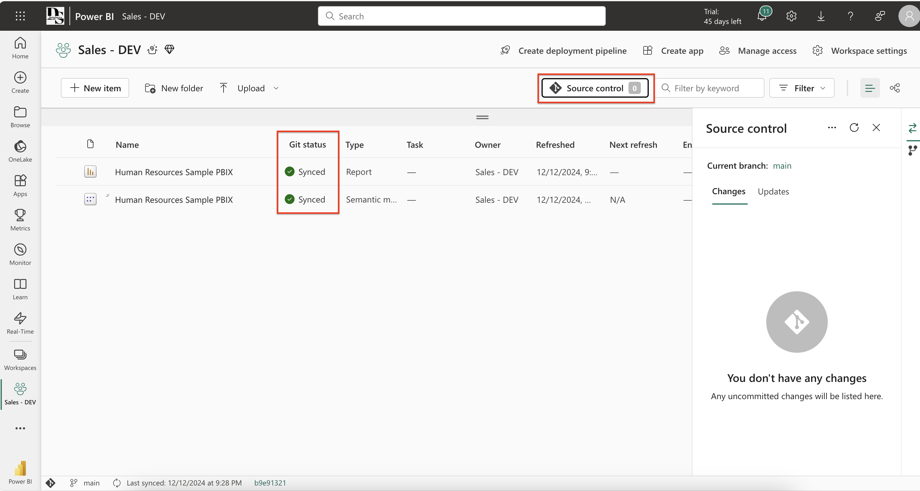This screenshot has width=920, height=491.
Task: Go to Home in sidebar
Action: tap(20, 48)
